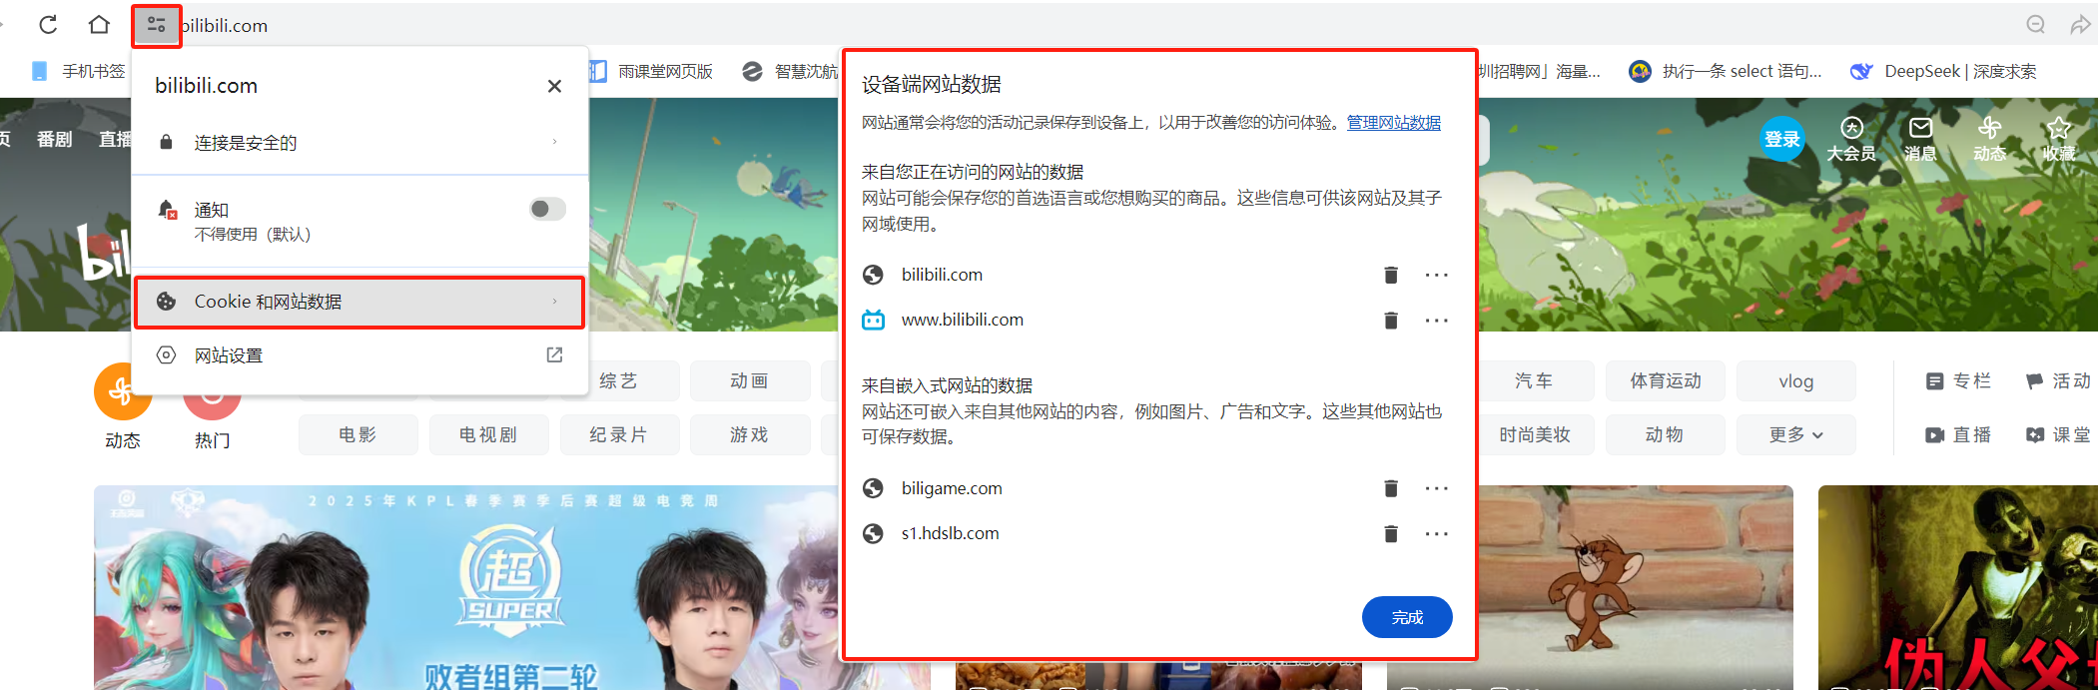Reload the page with the refresh icon

[x=48, y=25]
